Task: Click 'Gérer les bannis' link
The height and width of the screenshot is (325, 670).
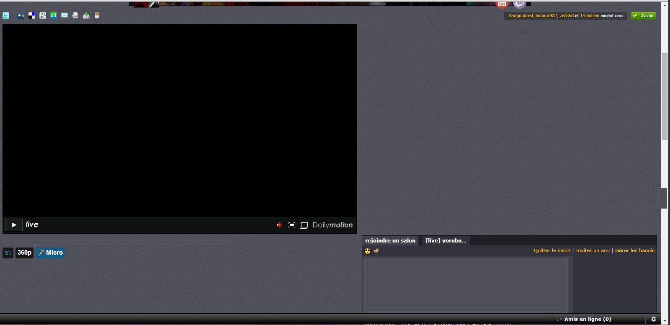Action: (635, 250)
